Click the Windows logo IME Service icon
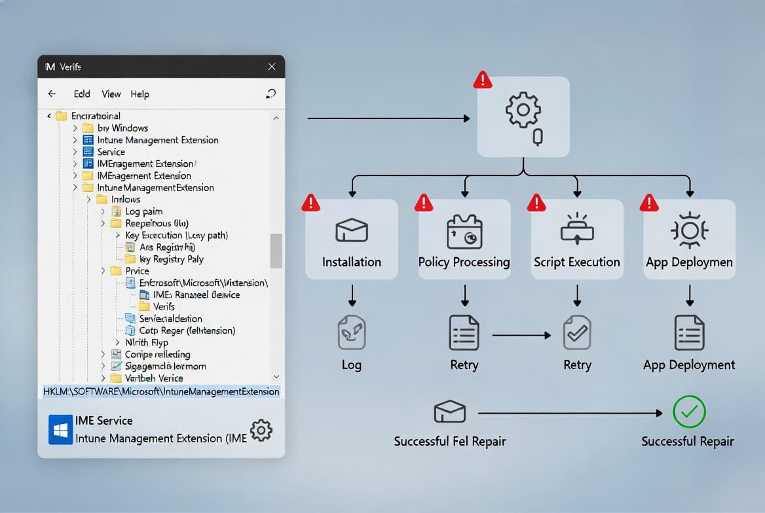The image size is (765, 513). coord(60,430)
